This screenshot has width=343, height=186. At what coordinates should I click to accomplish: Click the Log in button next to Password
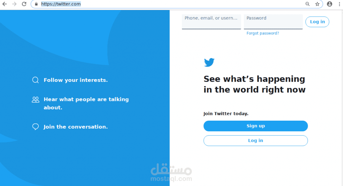[x=317, y=22]
